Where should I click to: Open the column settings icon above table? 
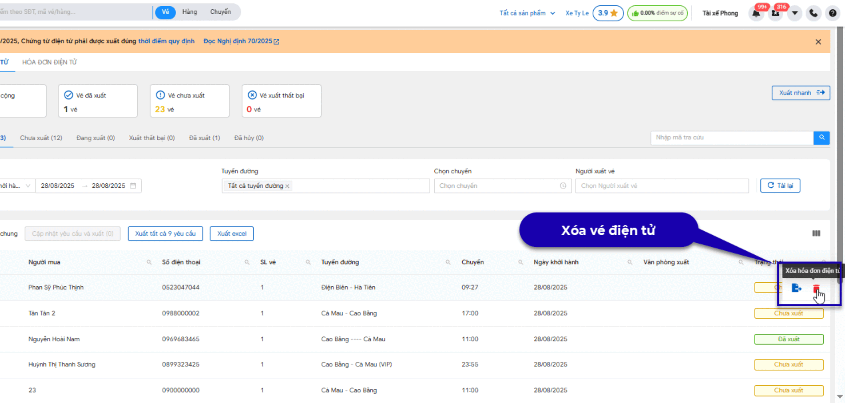(x=816, y=233)
